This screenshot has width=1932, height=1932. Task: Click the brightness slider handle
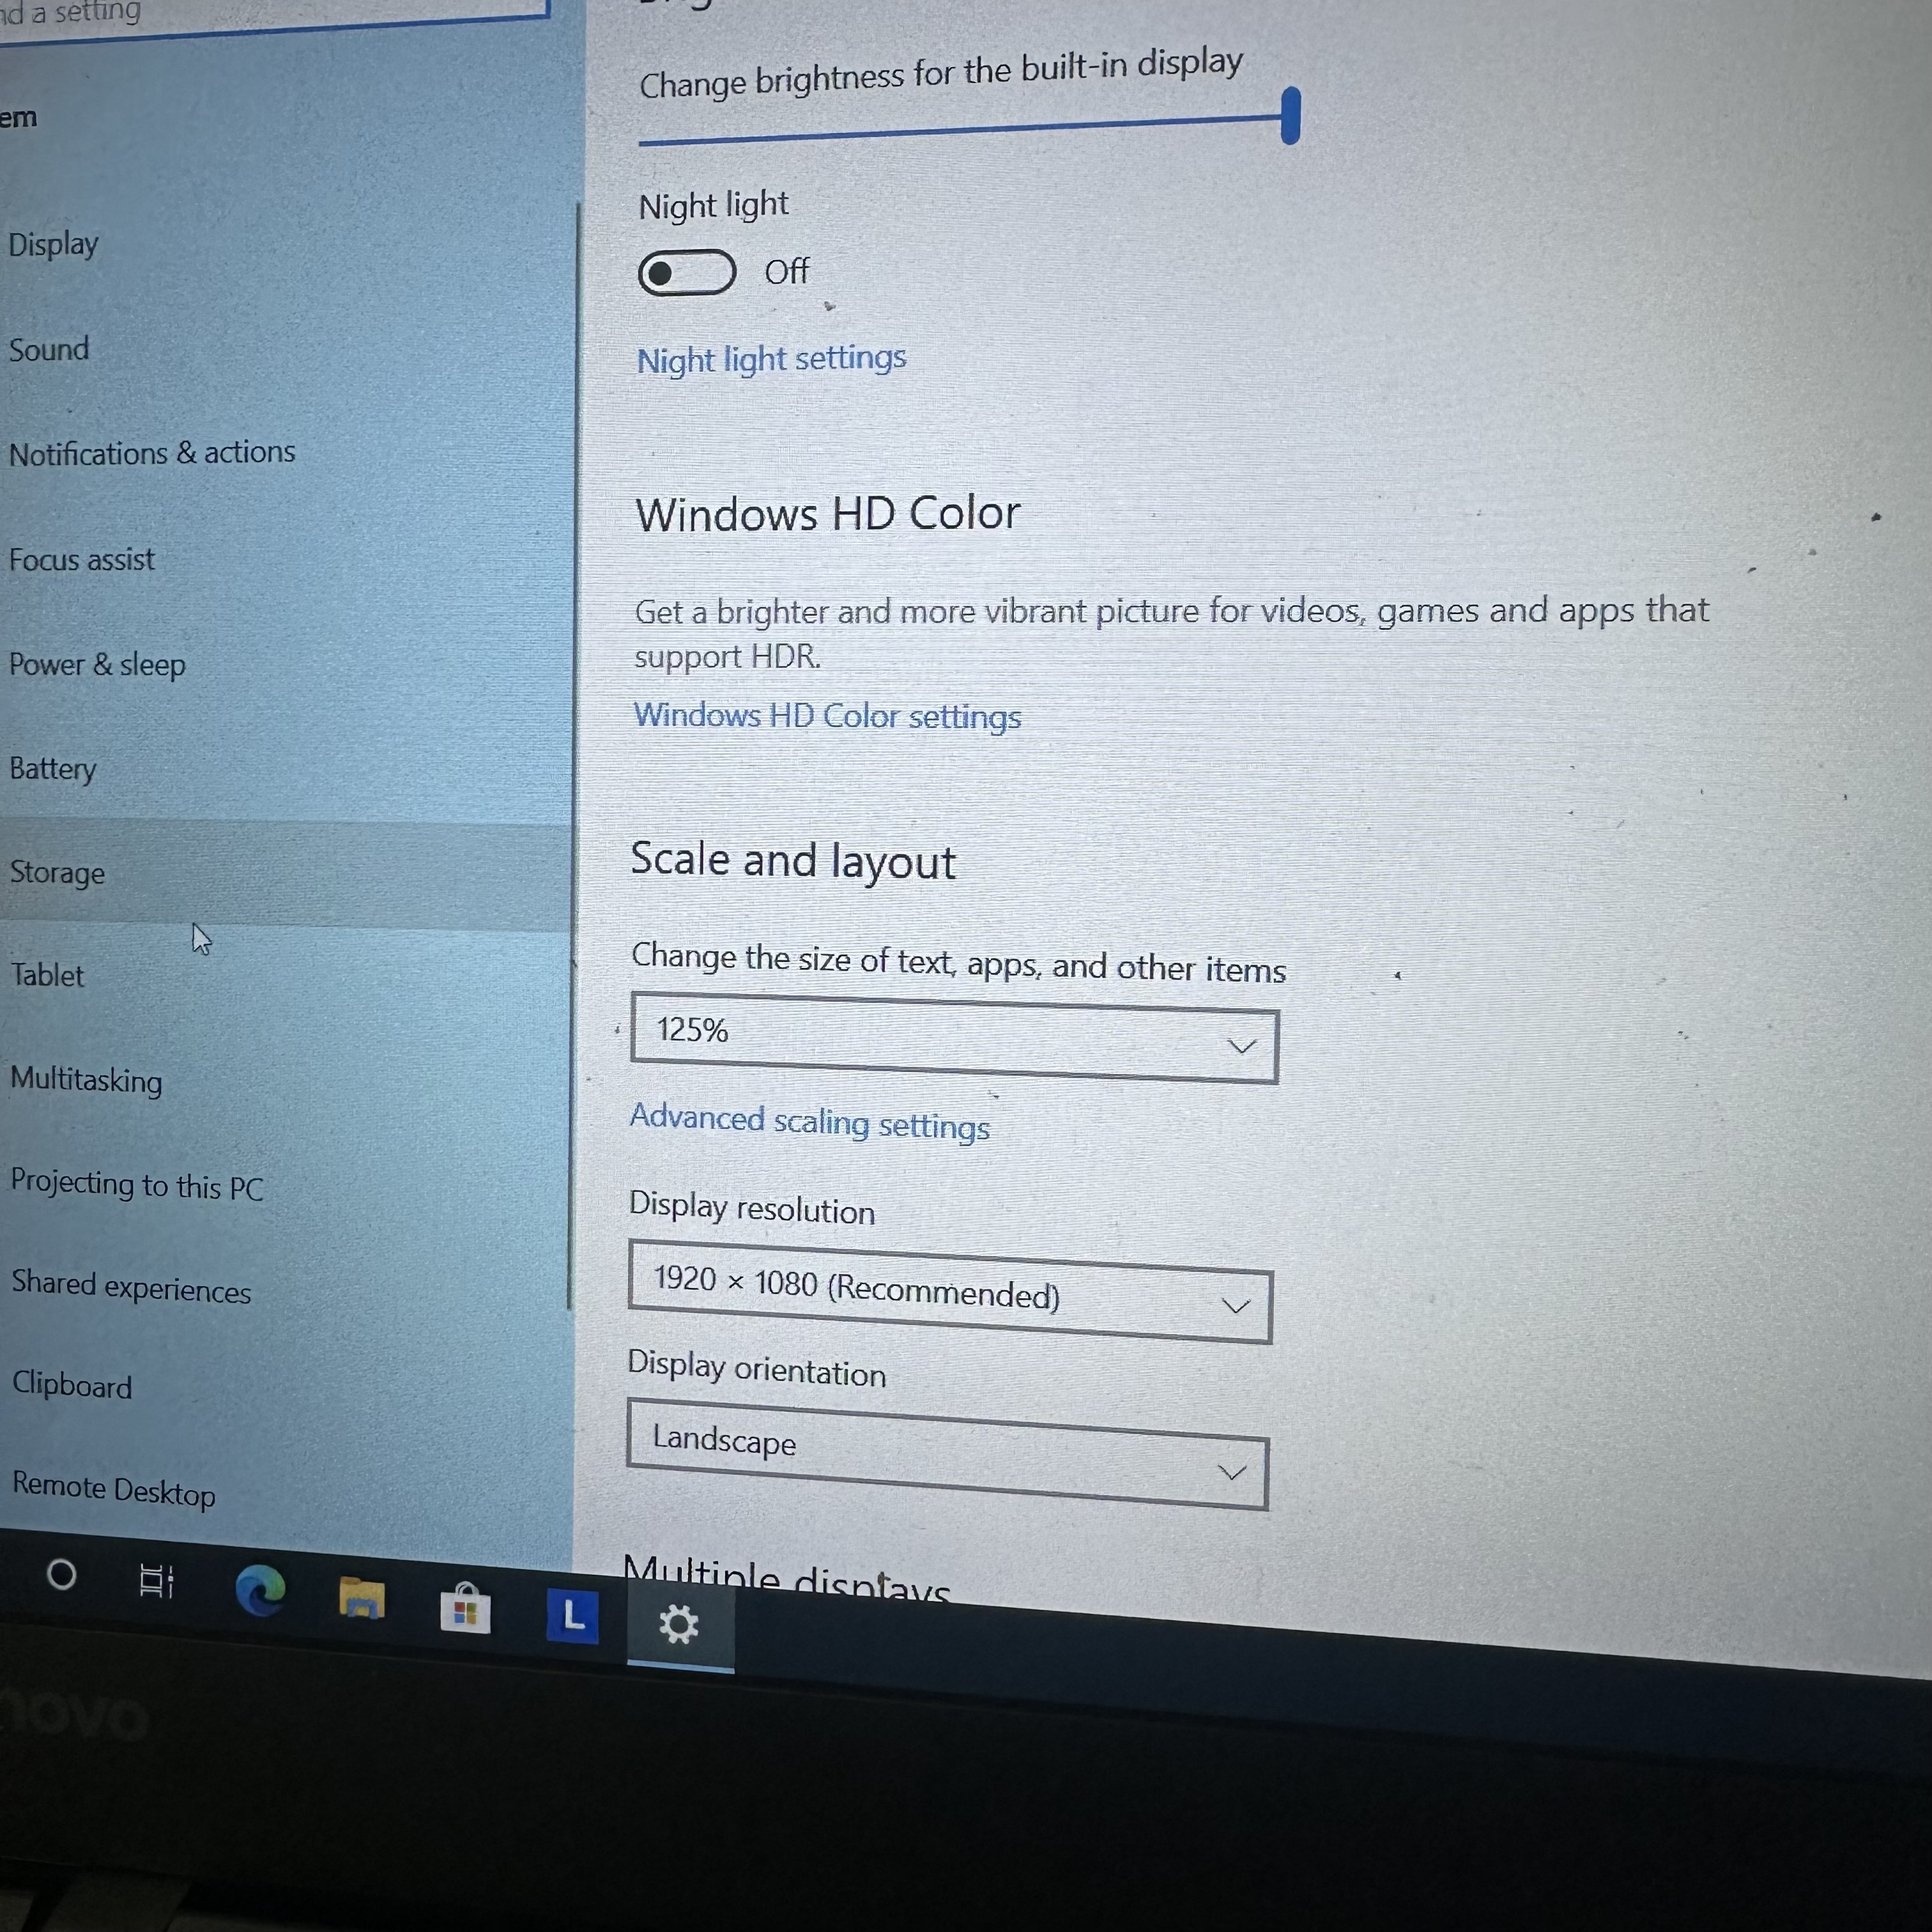click(x=1291, y=115)
